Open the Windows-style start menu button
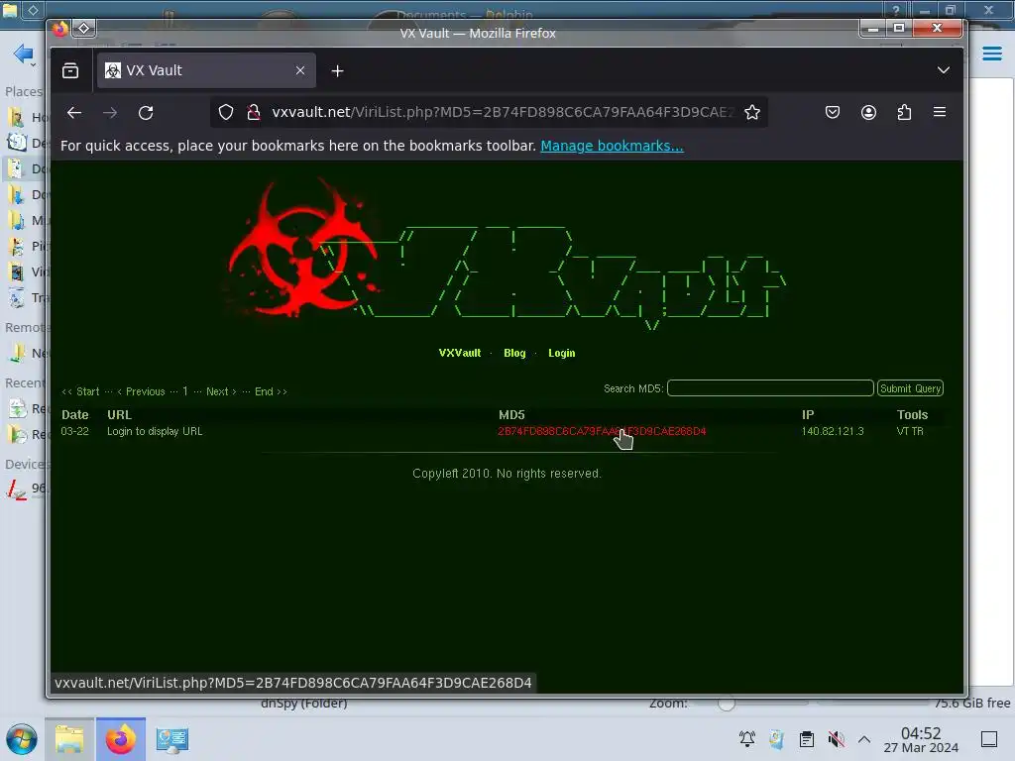 pos(22,739)
